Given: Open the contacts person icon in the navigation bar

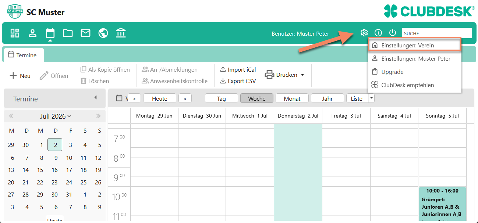Looking at the screenshot, I should point(33,33).
